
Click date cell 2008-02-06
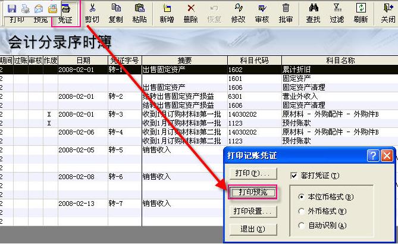(x=83, y=132)
